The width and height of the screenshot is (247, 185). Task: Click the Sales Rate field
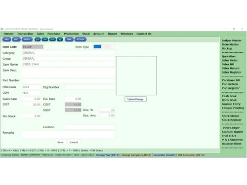click(x=31, y=99)
